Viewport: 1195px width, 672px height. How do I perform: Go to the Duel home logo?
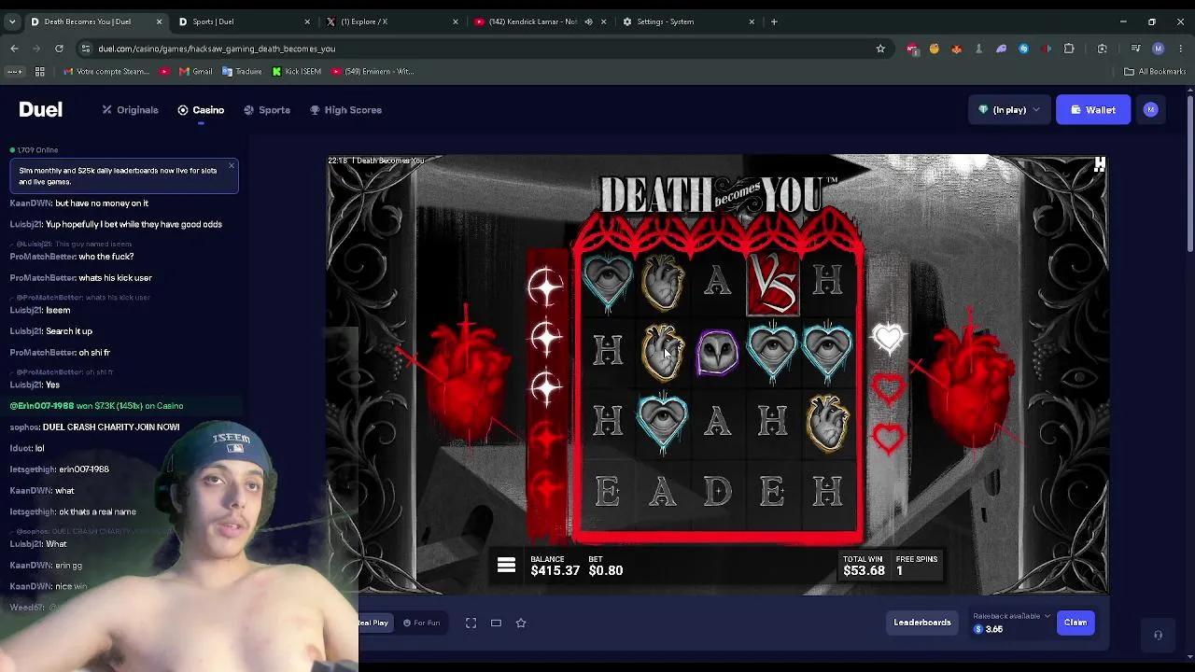40,110
